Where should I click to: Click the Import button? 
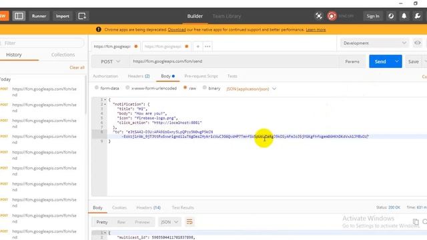coord(62,16)
